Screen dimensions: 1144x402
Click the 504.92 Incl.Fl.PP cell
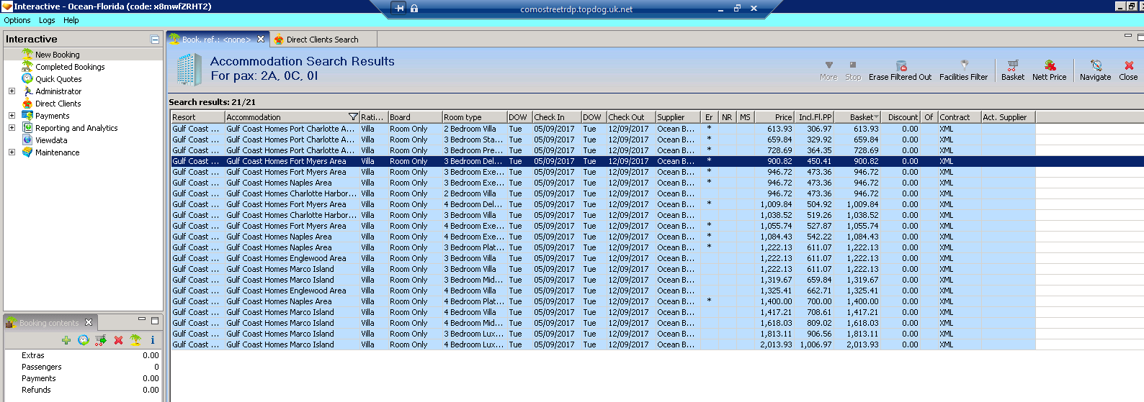point(814,204)
